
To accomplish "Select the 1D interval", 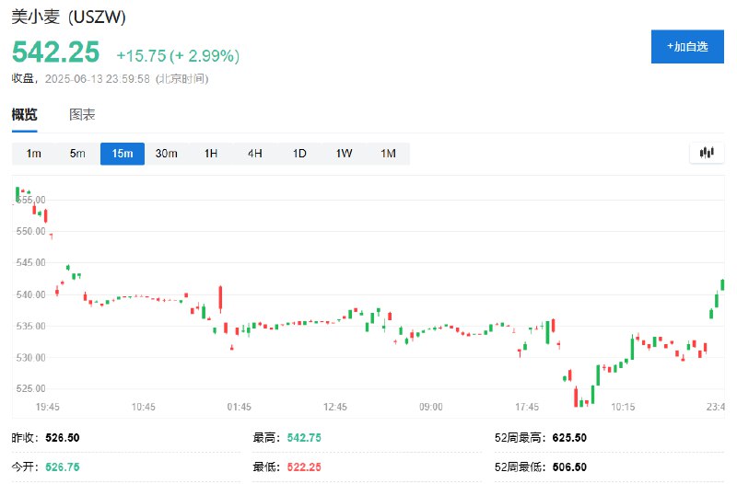I will coord(299,154).
